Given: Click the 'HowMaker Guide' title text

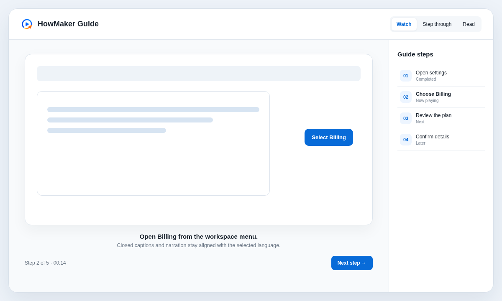Looking at the screenshot, I should point(68,24).
